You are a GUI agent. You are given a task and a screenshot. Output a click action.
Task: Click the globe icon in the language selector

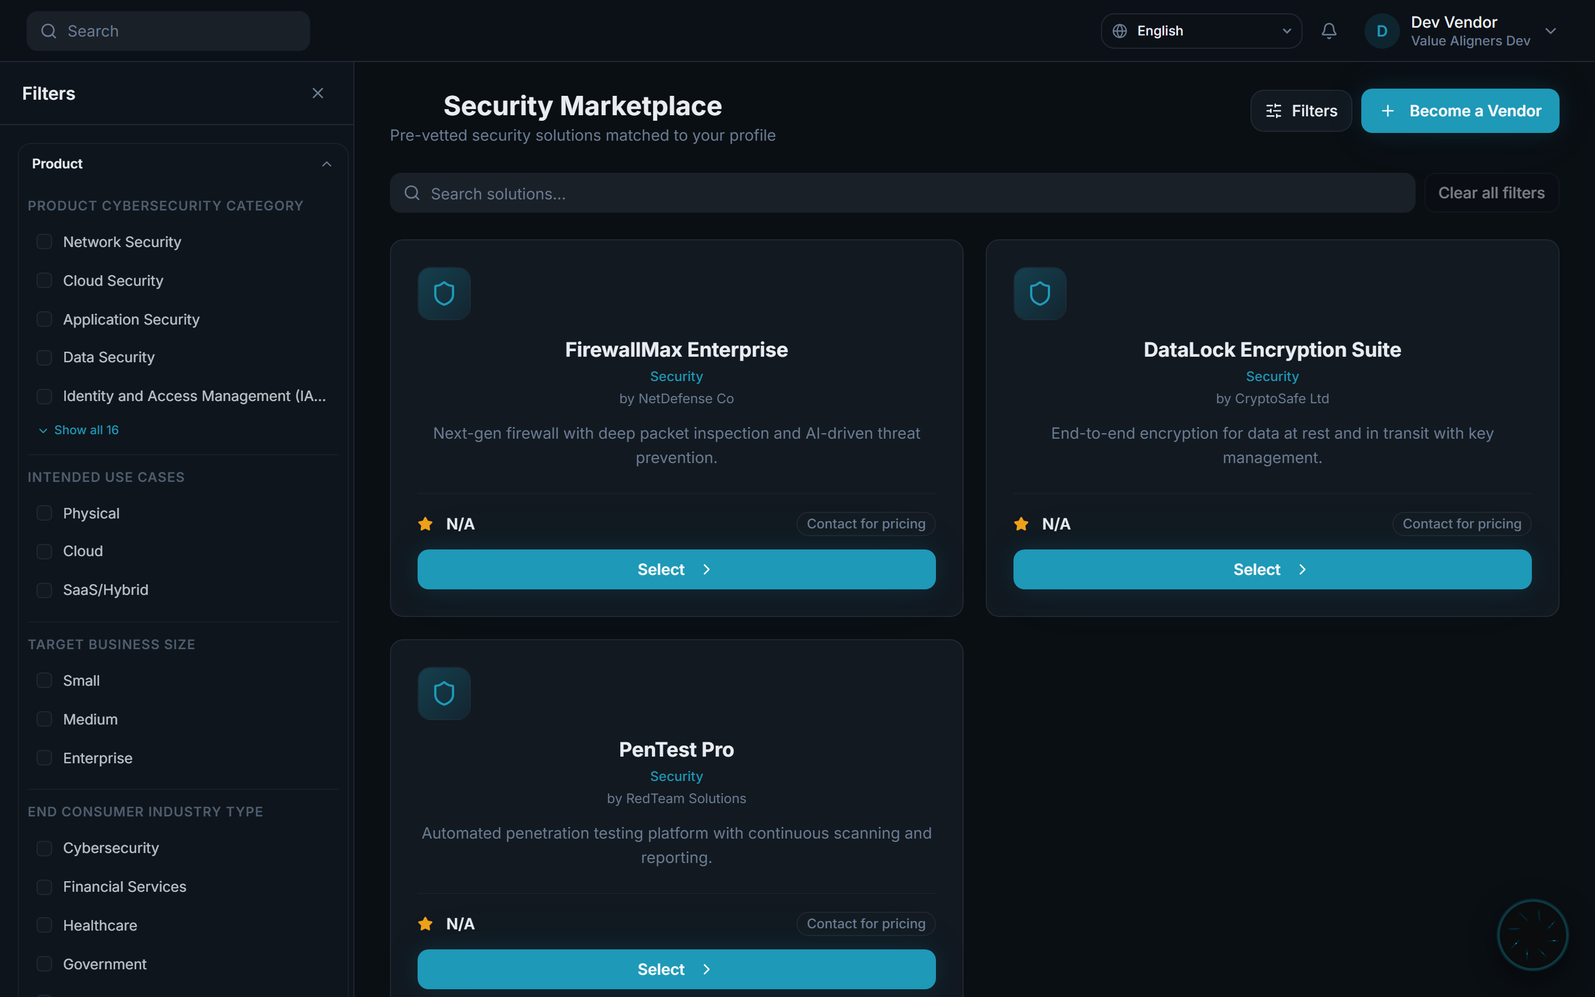[x=1120, y=31]
